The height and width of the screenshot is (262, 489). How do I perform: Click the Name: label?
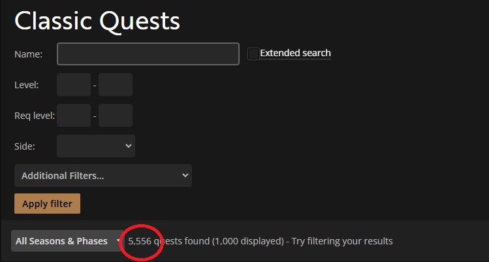click(x=28, y=54)
